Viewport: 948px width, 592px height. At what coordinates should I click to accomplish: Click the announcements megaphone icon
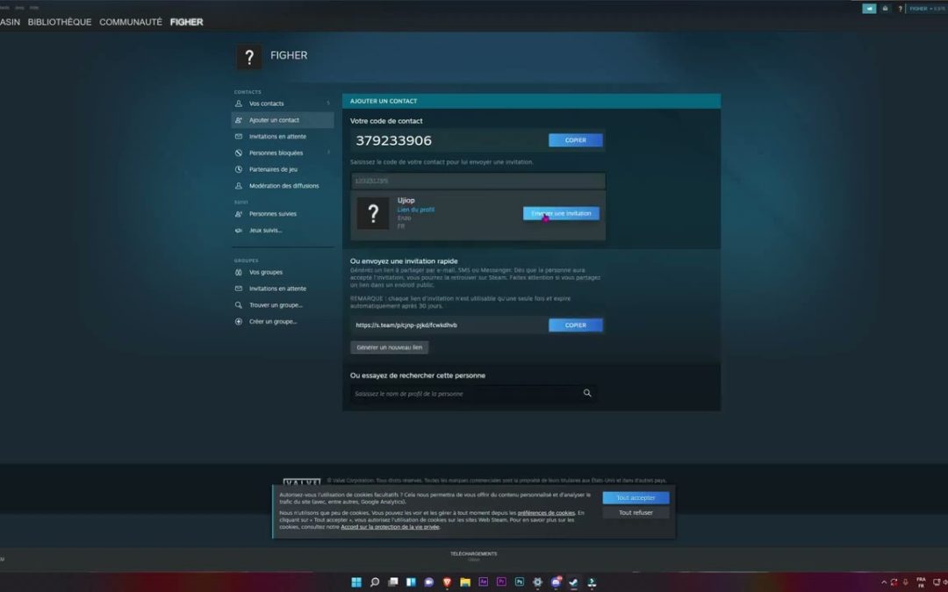point(869,9)
